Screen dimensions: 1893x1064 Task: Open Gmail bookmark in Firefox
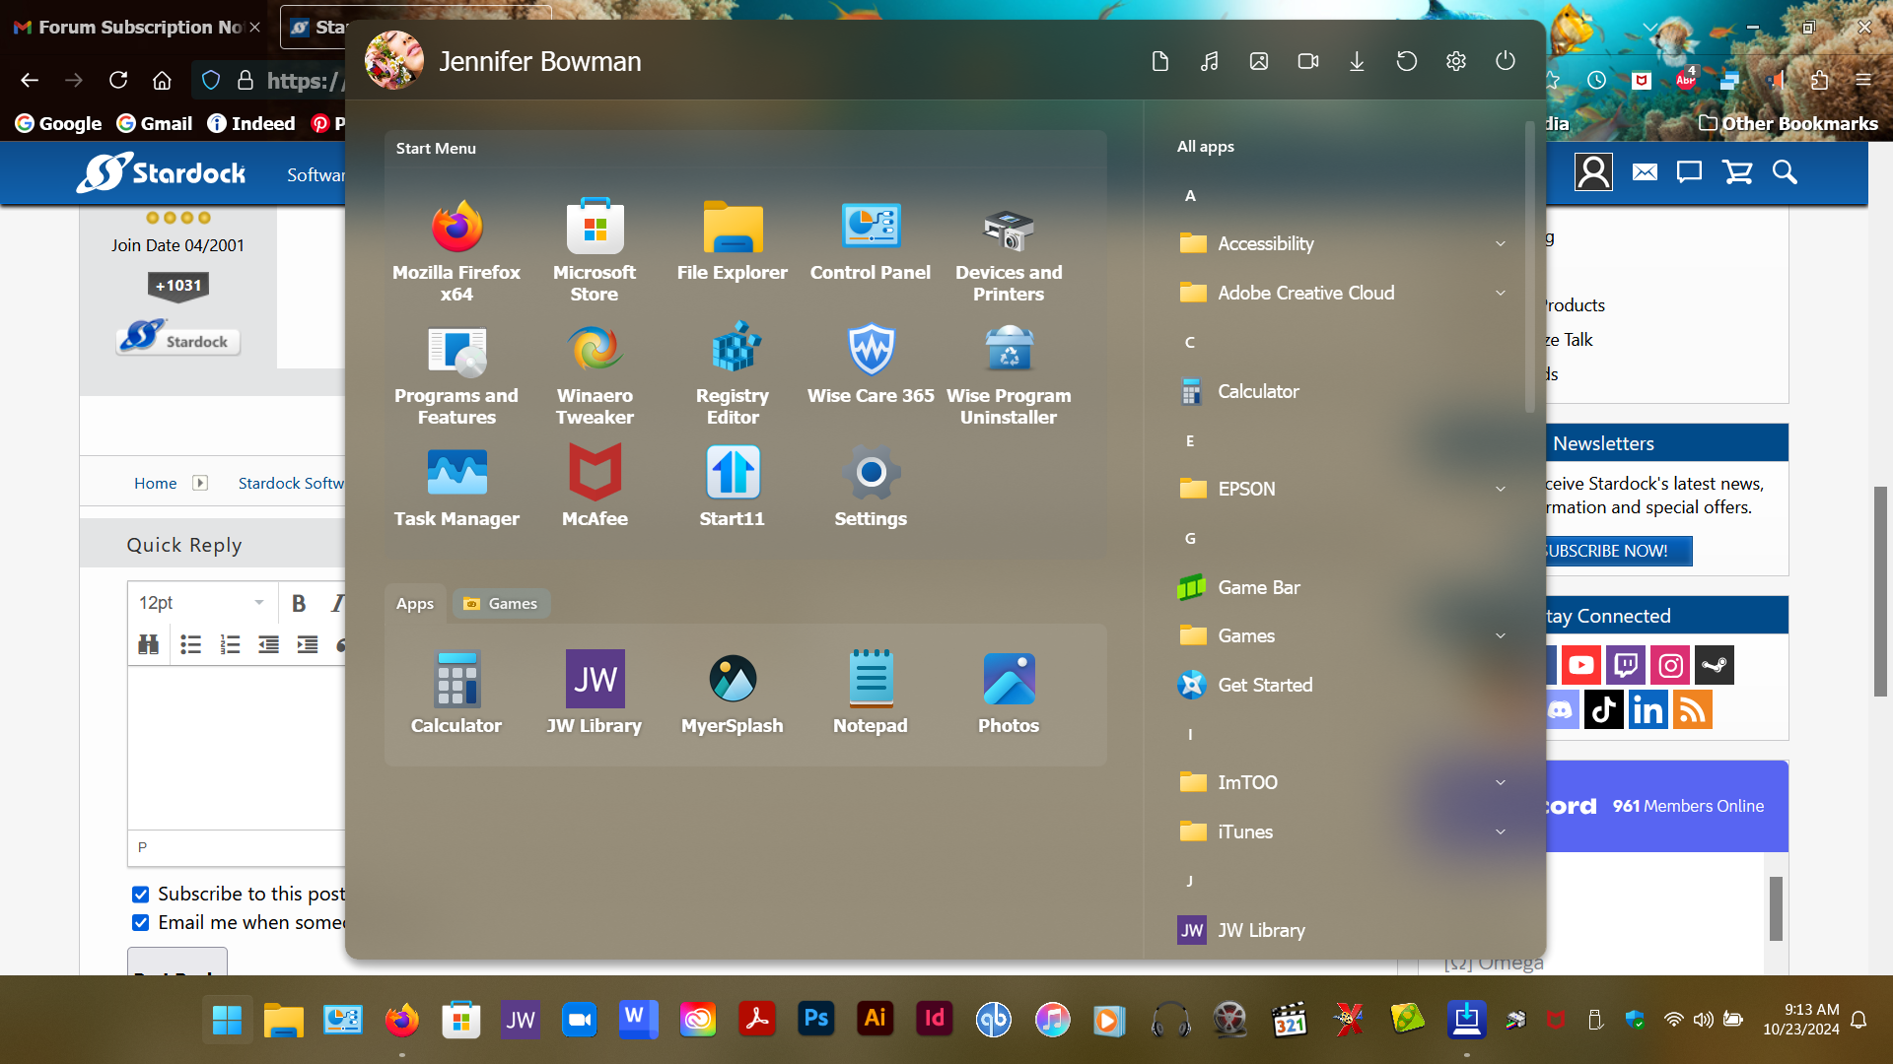coord(155,123)
